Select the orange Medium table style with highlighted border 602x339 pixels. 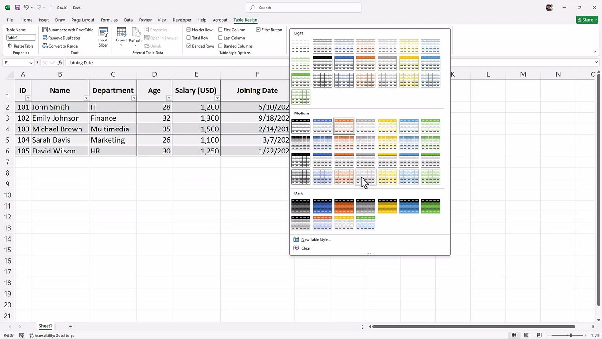344,126
